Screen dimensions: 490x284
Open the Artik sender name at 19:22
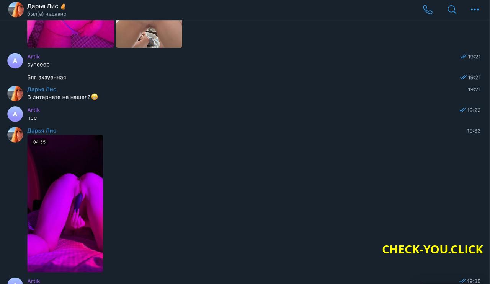tap(33, 110)
